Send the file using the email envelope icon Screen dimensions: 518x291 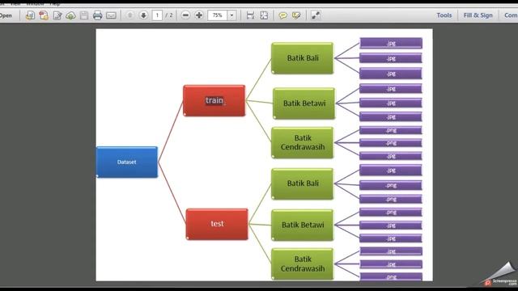tap(112, 15)
